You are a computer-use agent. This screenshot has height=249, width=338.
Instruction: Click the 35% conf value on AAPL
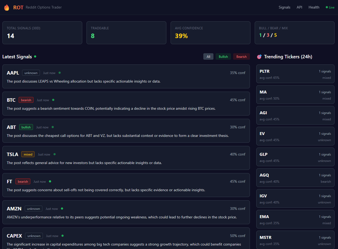(x=238, y=73)
